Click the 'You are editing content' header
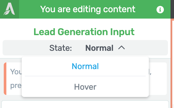The image size is (174, 108). 88,9
